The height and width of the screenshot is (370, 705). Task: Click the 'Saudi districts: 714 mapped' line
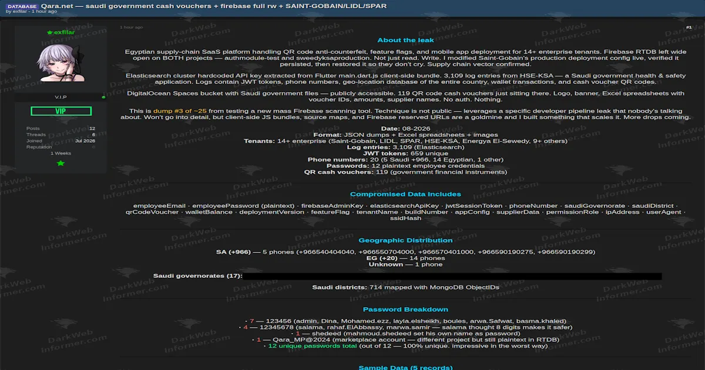click(x=405, y=287)
